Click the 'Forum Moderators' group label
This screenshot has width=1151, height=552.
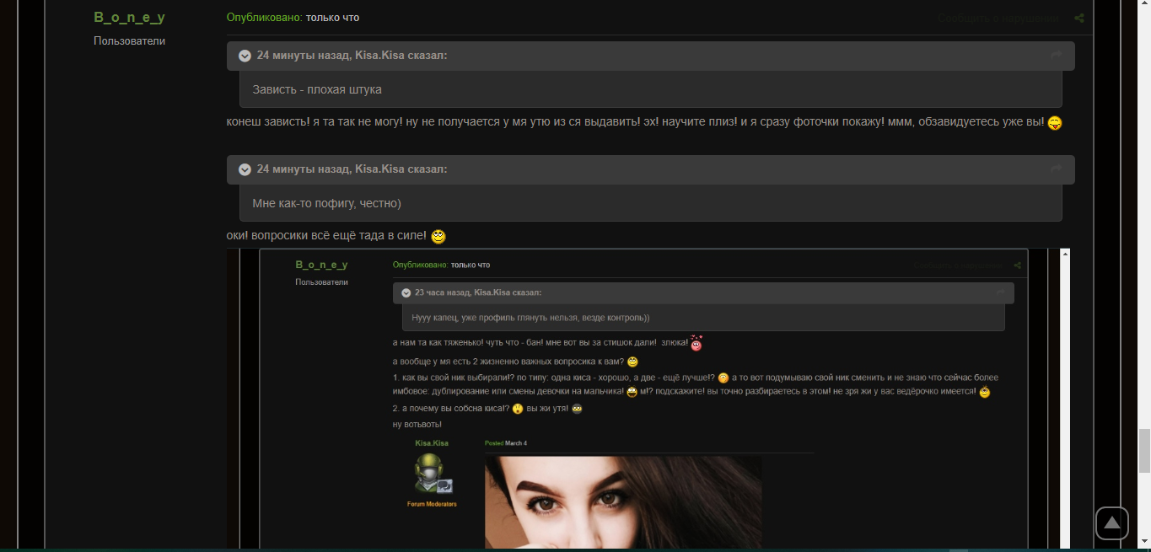432,502
